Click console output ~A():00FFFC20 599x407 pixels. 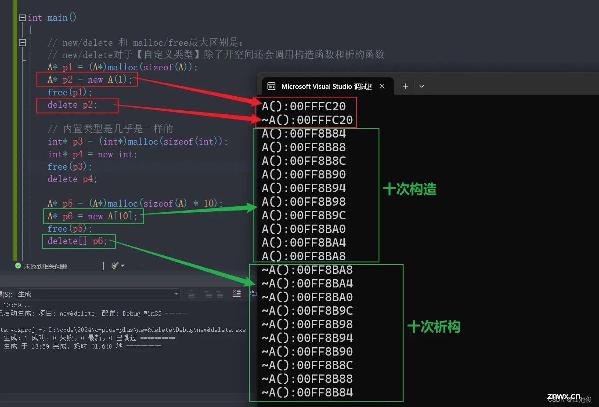click(307, 120)
